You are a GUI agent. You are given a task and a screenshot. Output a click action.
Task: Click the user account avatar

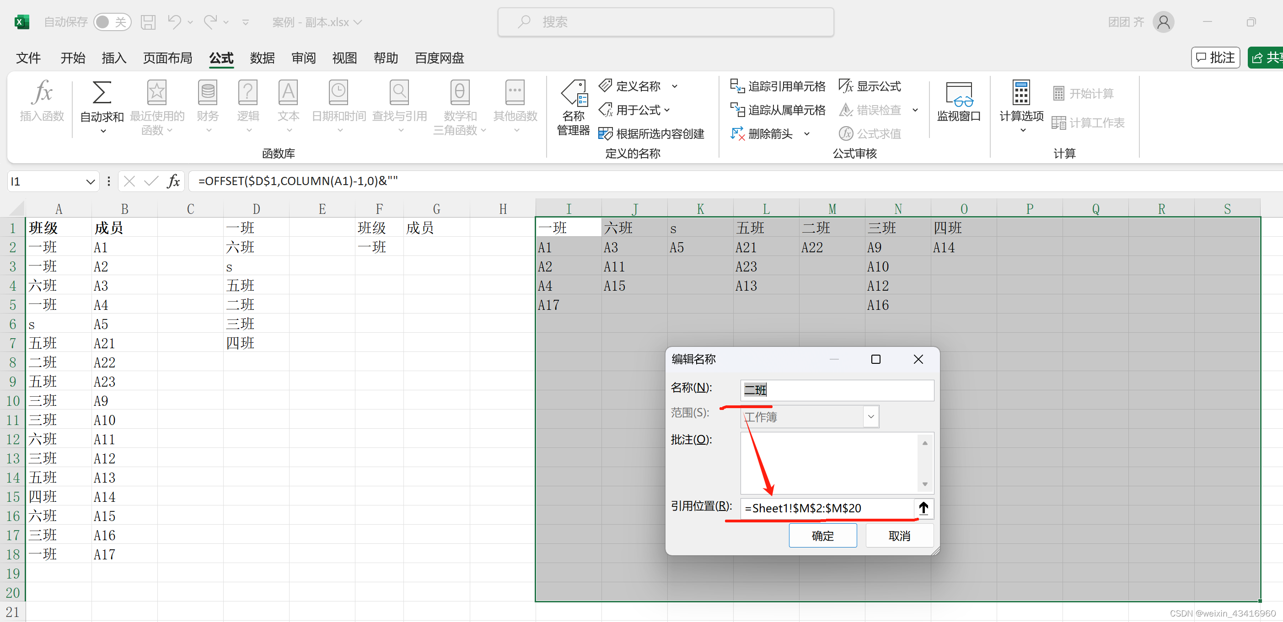pos(1164,22)
